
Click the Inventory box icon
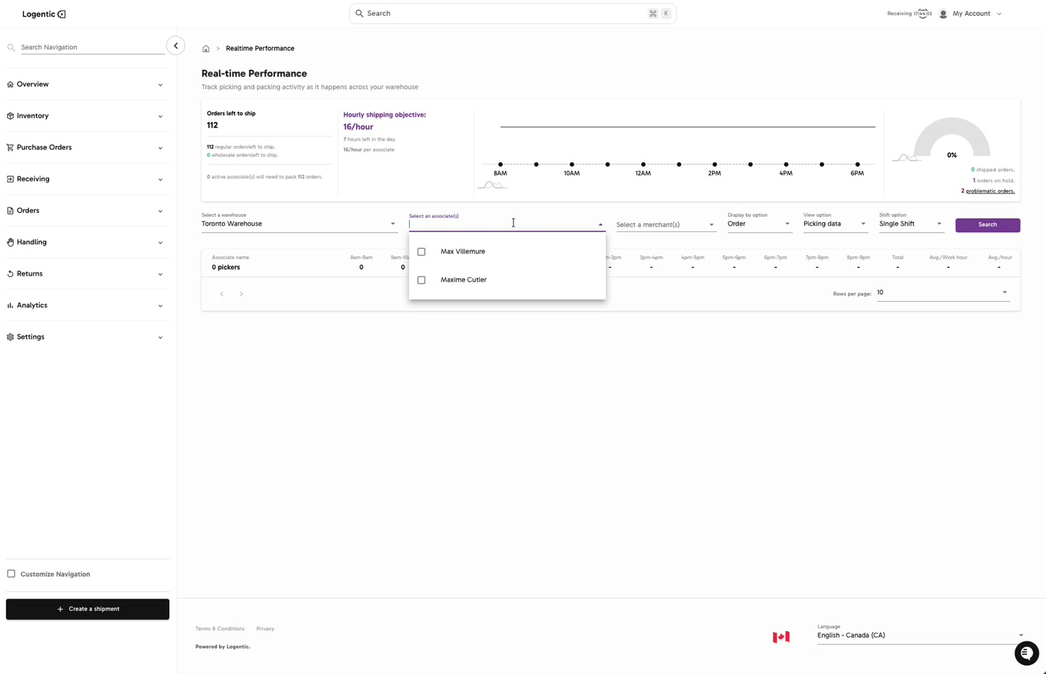pyautogui.click(x=10, y=116)
